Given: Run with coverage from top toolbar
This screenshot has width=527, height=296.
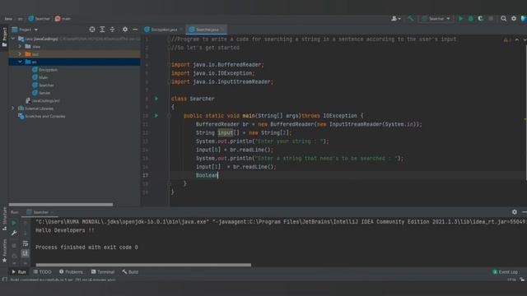Looking at the screenshot, I should (x=481, y=18).
